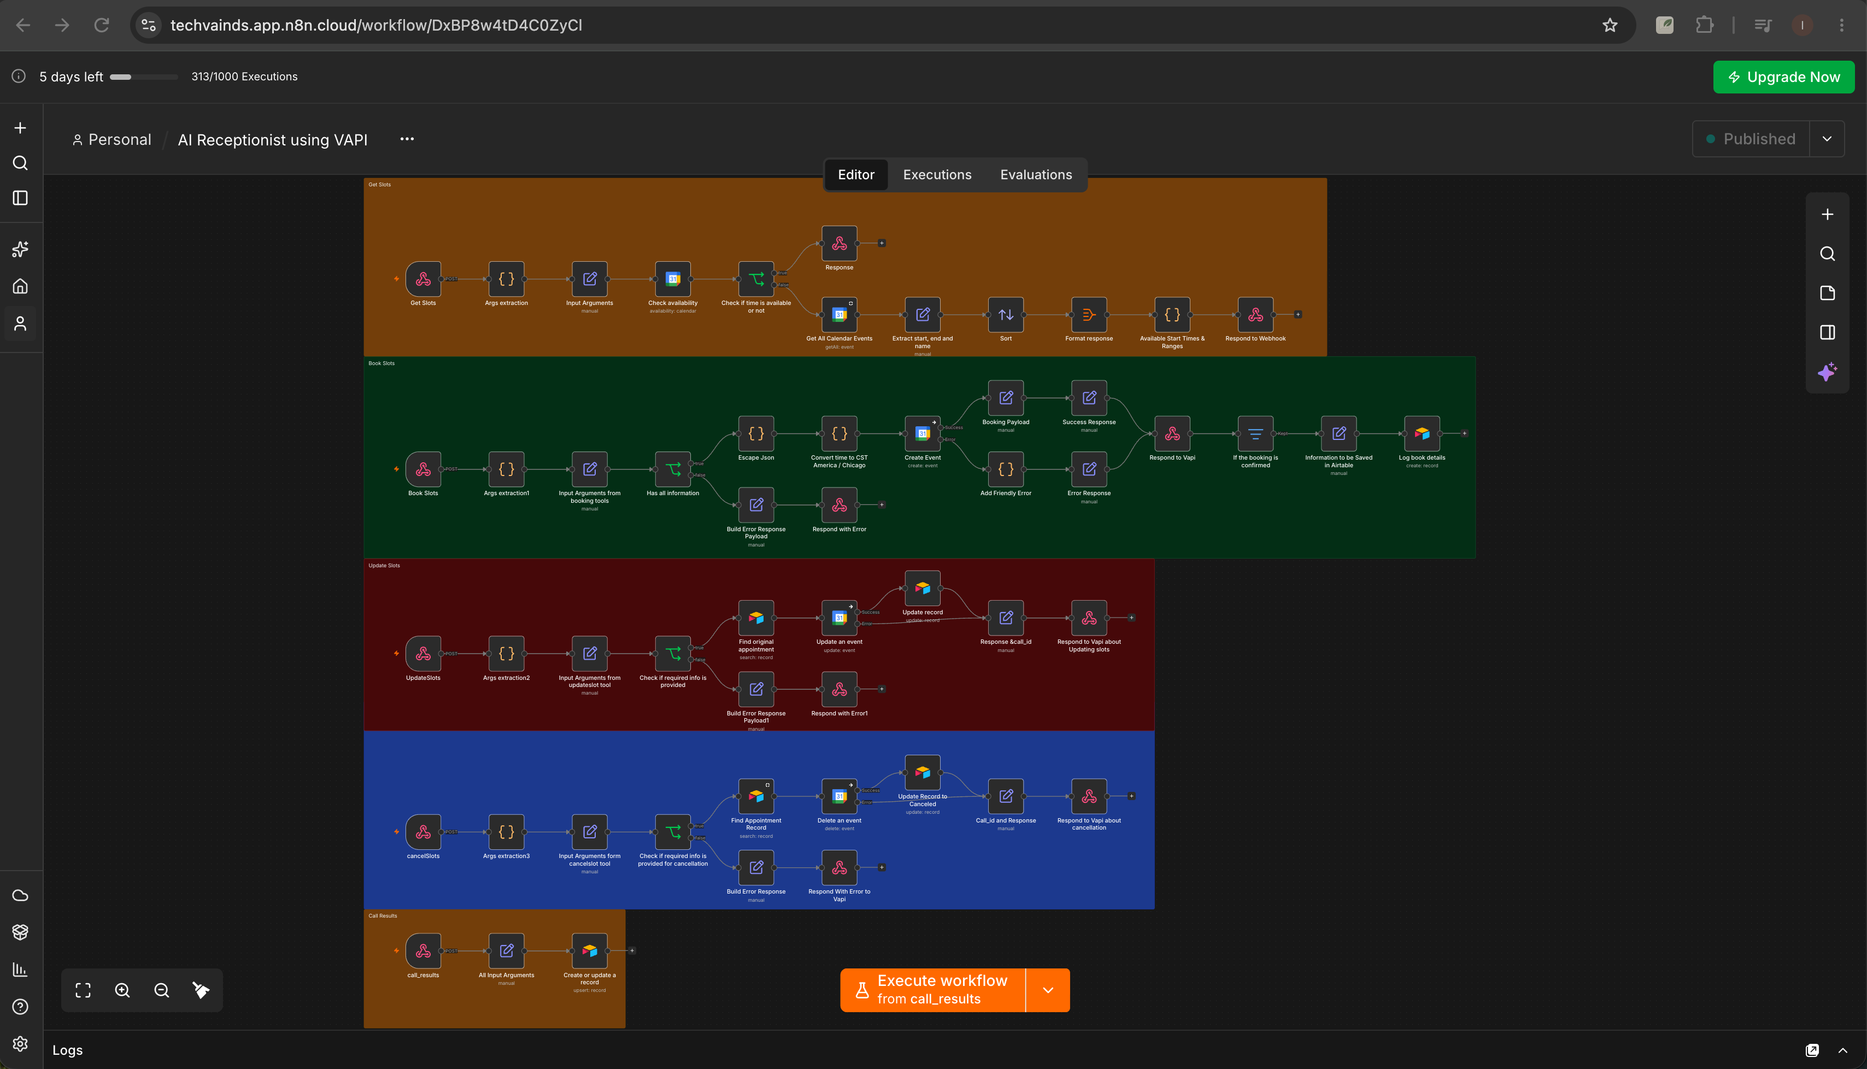Screen dimensions: 1867x1069
Task: Open the If the booking is confirmed filter node
Action: [1255, 433]
